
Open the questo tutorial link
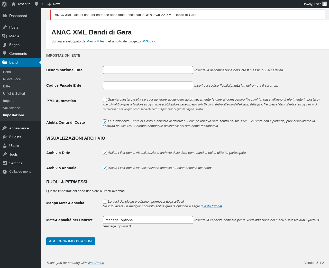coord(211,206)
